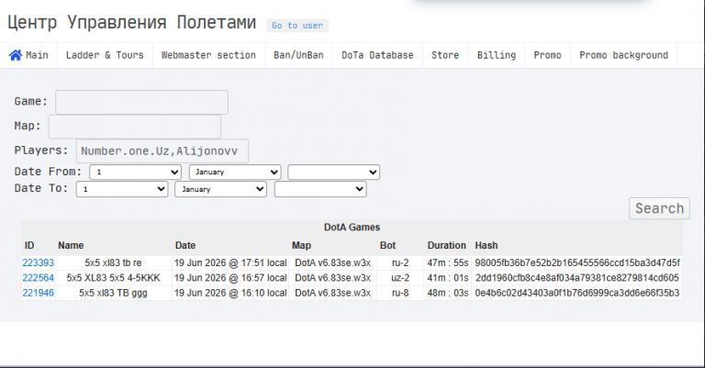705x368 pixels.
Task: Open the DoTa Database tab
Action: point(377,55)
